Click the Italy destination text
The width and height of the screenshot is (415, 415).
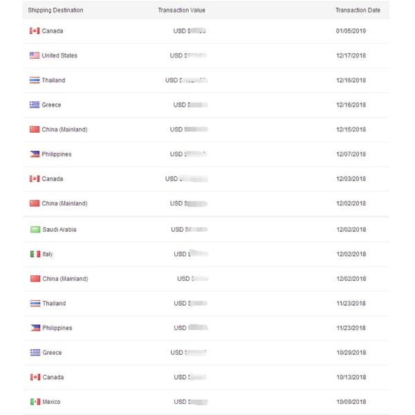point(48,255)
